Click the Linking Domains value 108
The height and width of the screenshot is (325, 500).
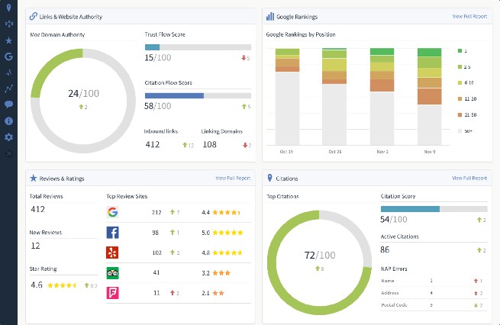[x=209, y=145]
